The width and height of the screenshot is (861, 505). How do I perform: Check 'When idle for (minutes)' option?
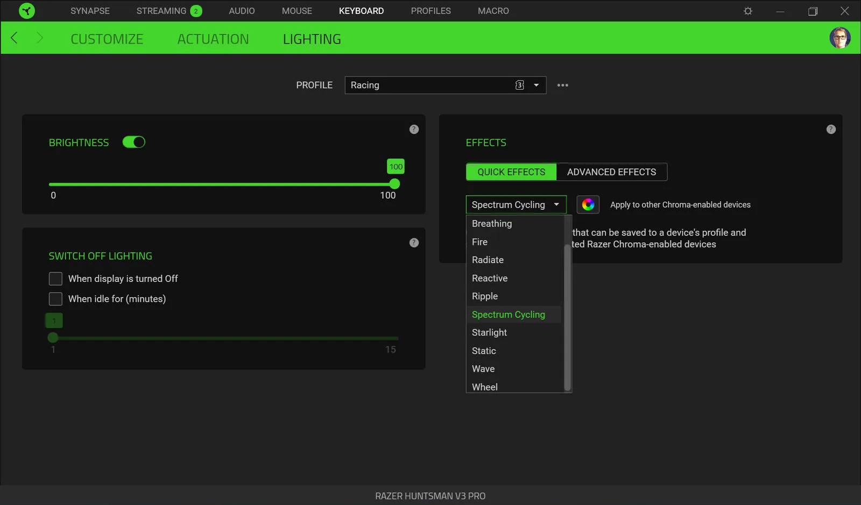(55, 298)
